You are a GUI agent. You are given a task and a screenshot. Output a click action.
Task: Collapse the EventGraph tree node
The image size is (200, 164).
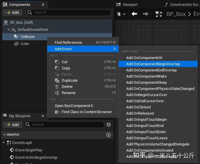tap(4, 143)
